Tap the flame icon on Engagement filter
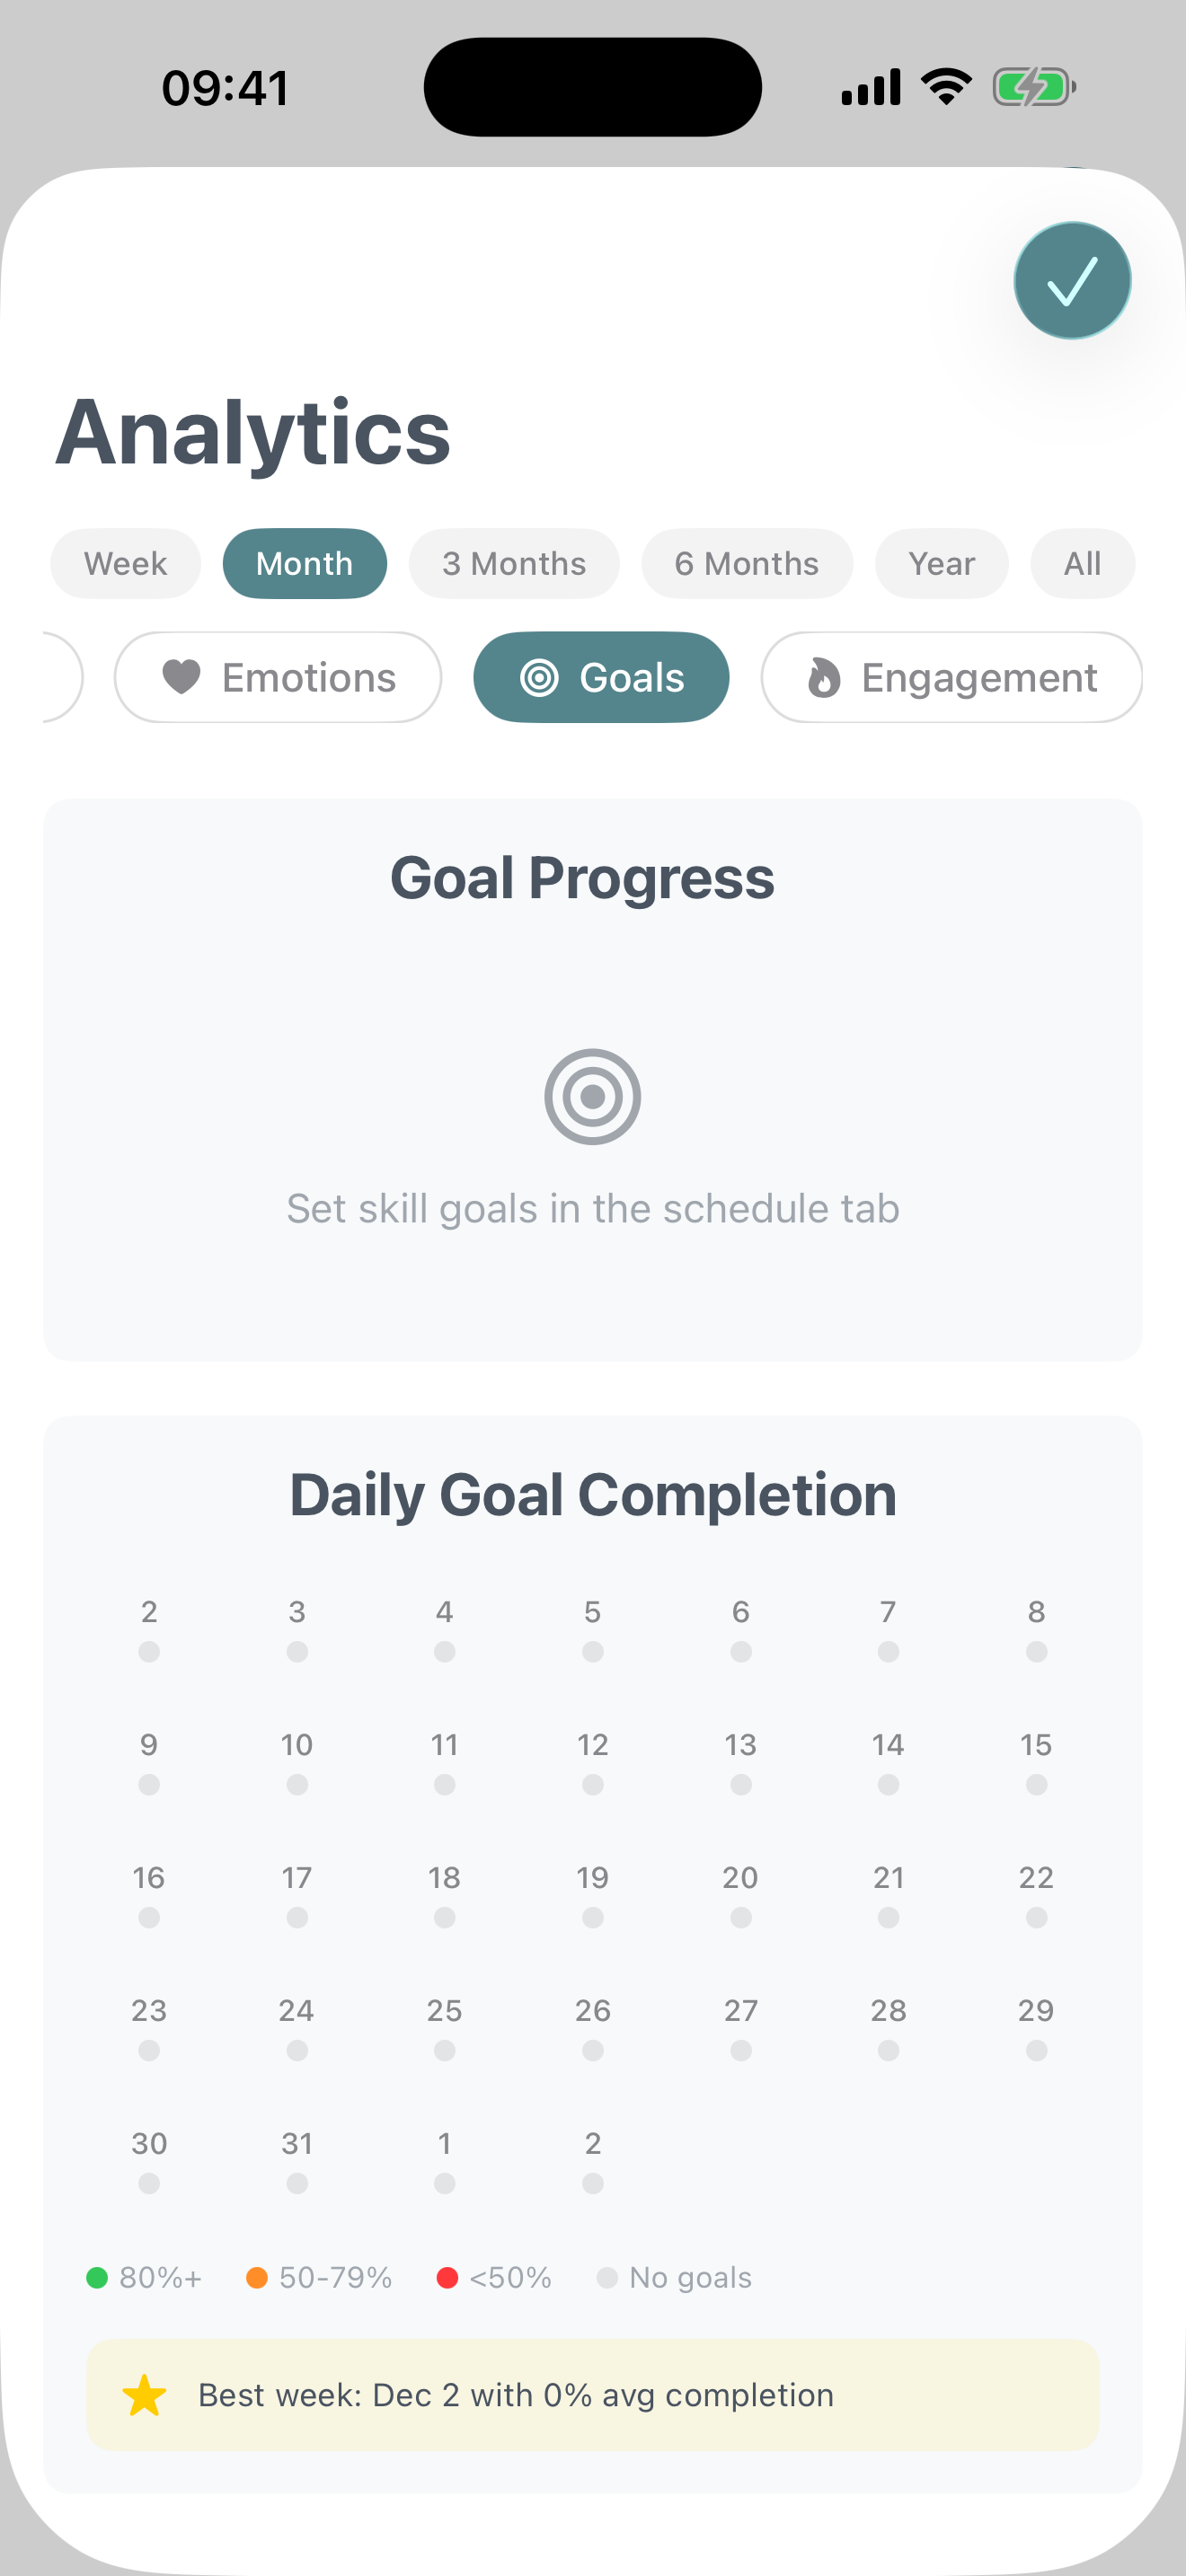 824,677
